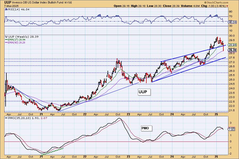This screenshot has height=159, width=239.
Task: Click the 27.5 price axis label
Action: [232, 58]
